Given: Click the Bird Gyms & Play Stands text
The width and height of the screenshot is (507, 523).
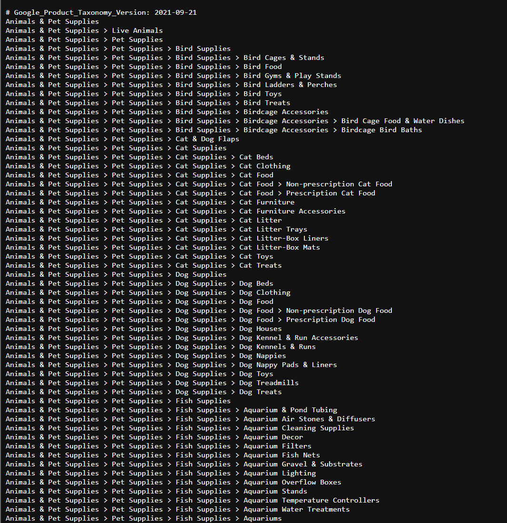Looking at the screenshot, I should pos(292,76).
